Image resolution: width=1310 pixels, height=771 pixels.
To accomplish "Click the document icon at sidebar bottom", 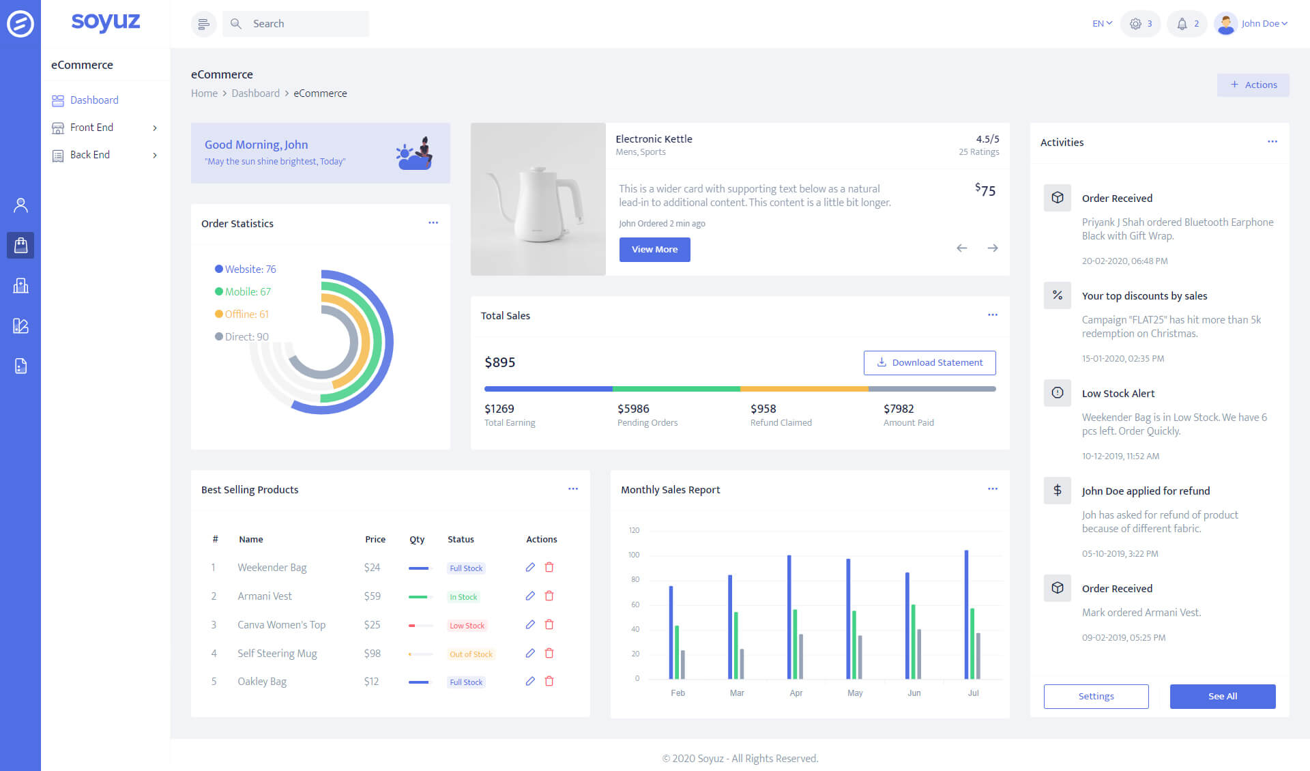I will (20, 366).
